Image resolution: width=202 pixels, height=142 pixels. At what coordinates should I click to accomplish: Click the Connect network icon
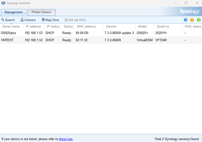tap(22, 20)
